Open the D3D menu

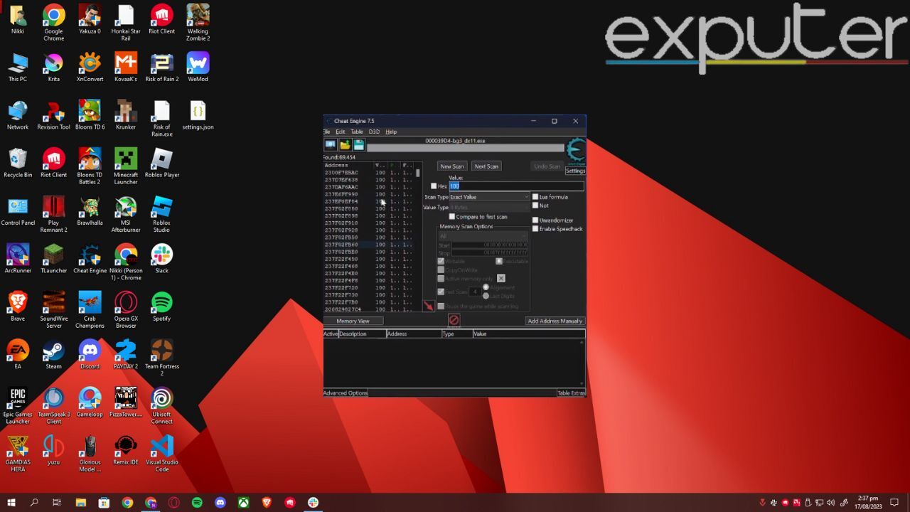[374, 132]
